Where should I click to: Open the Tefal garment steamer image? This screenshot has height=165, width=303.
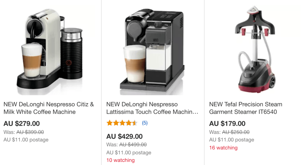(255, 49)
